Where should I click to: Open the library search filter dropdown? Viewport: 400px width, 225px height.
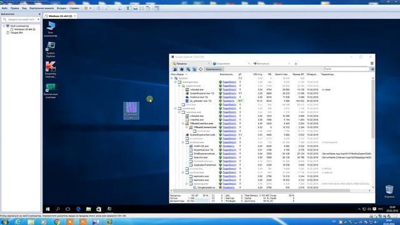(x=39, y=19)
